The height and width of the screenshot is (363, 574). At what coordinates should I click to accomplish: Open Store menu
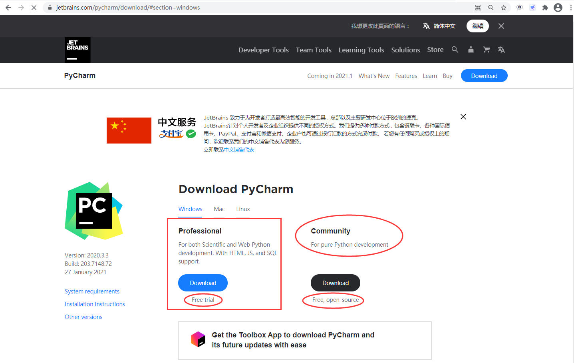[x=435, y=50]
